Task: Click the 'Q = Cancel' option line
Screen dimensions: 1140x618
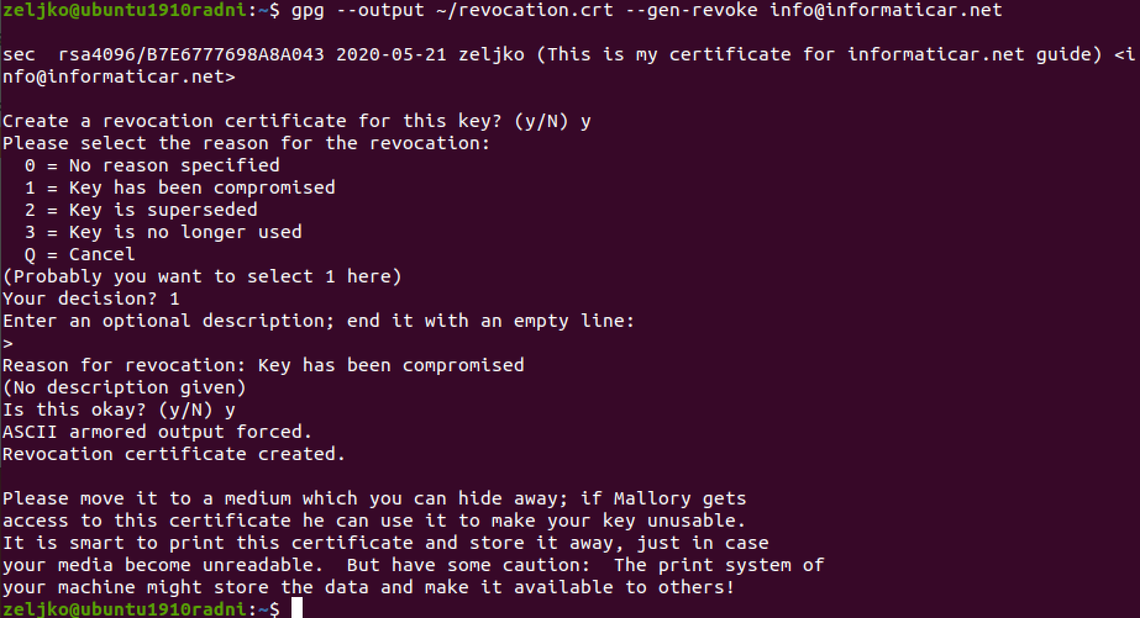Action: [80, 254]
